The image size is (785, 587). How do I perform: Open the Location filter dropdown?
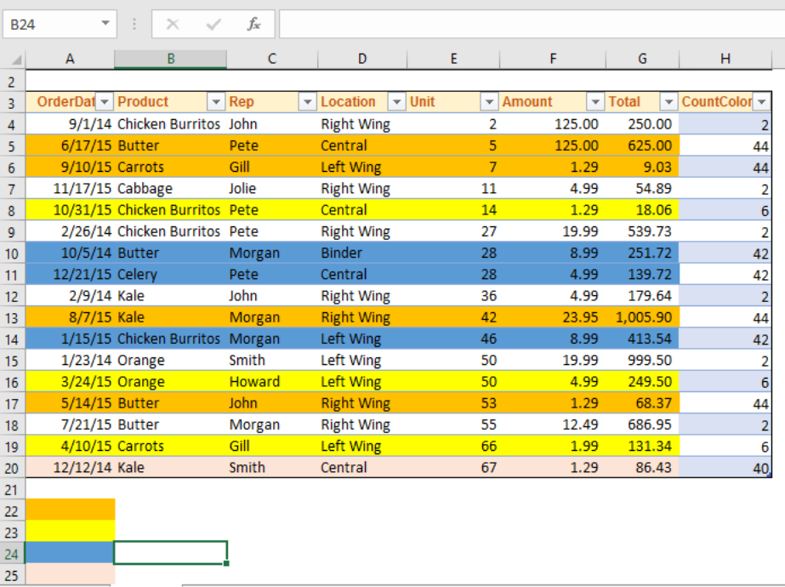click(x=396, y=102)
